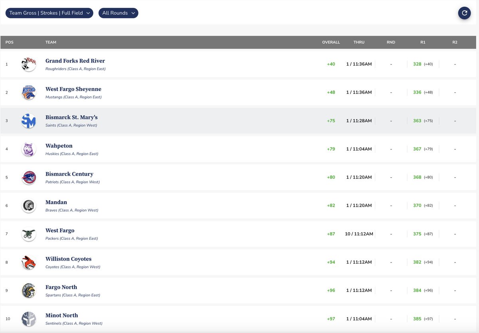Click the THRU column header
The height and width of the screenshot is (333, 479).
point(359,42)
